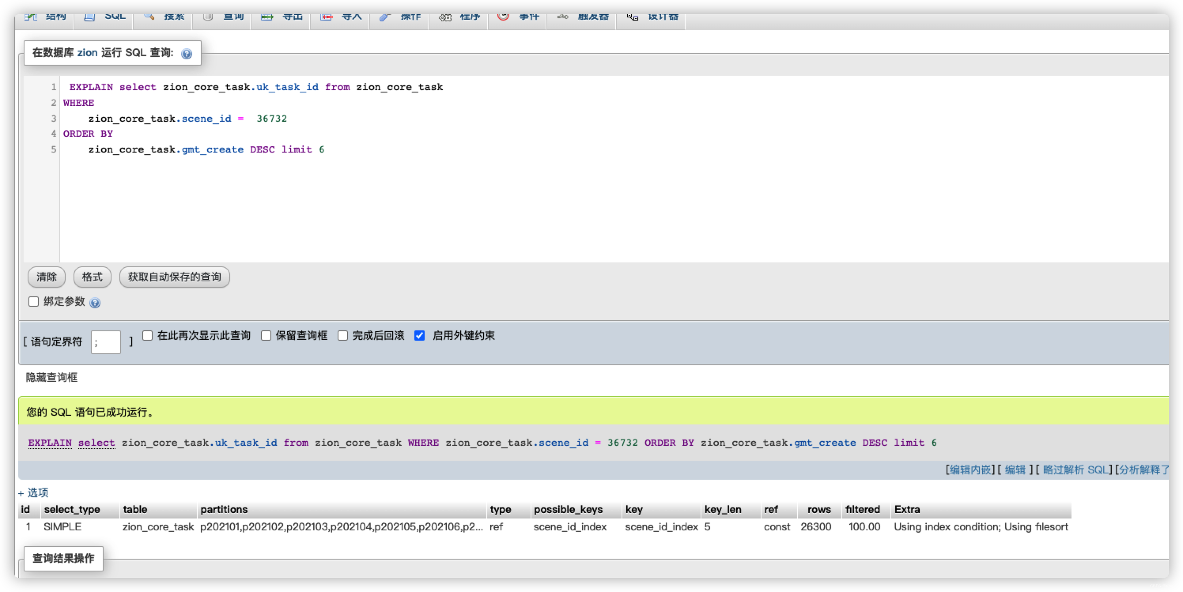Image resolution: width=1183 pixels, height=592 pixels.
Task: Click the ORDER BY line in the editor
Action: [x=88, y=134]
